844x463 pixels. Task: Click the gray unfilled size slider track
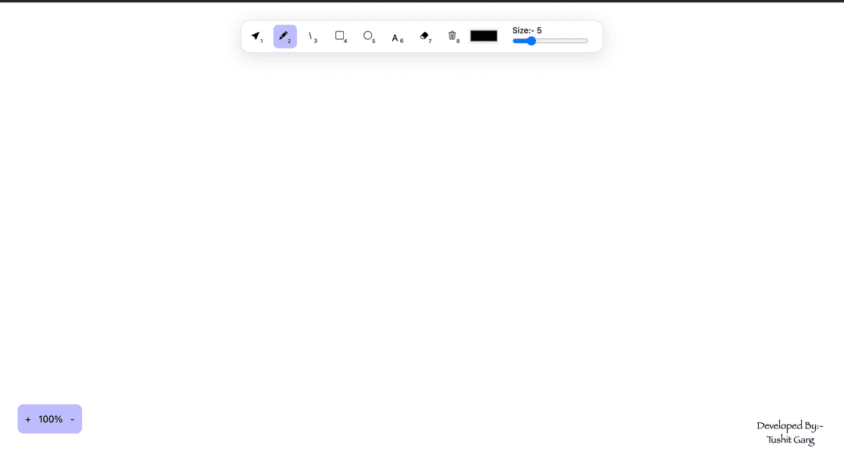[x=563, y=41]
